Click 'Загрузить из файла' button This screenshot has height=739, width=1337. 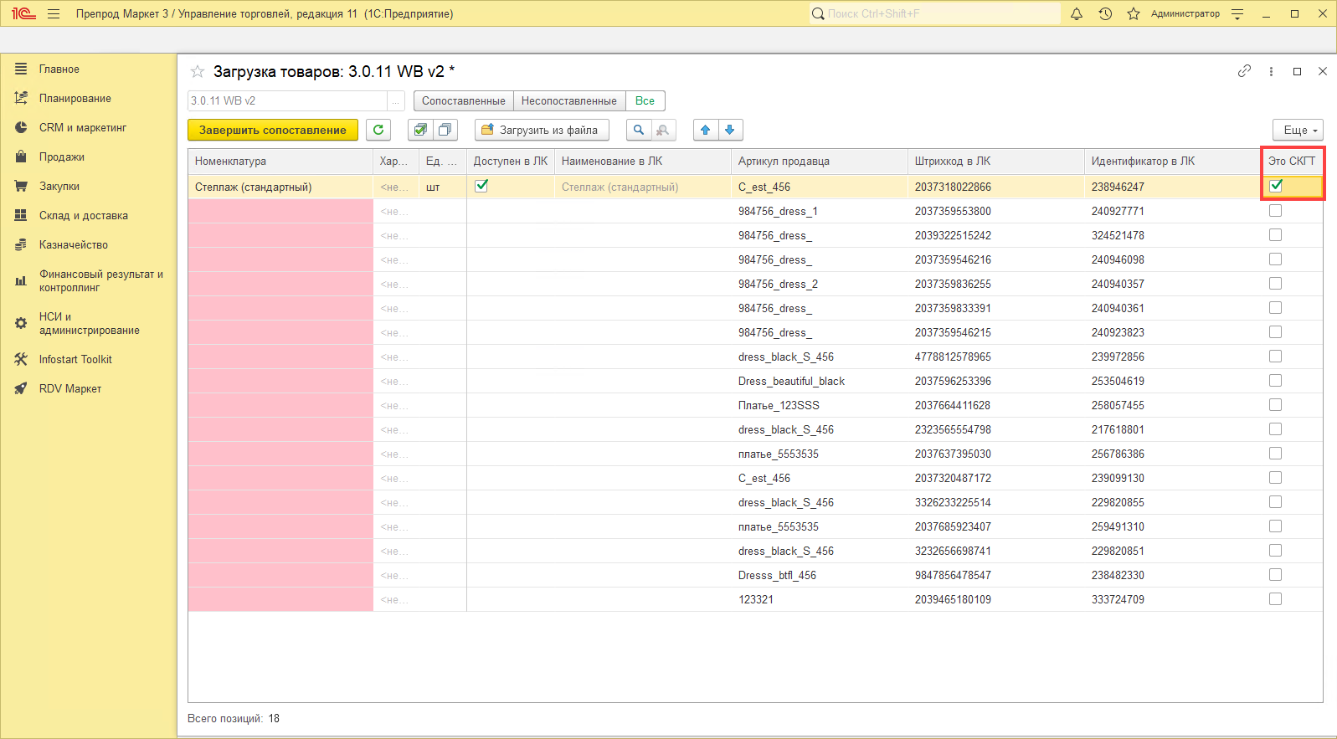(x=541, y=130)
